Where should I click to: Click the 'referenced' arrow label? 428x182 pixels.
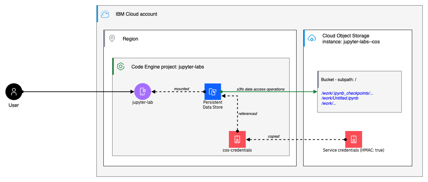[248, 114]
